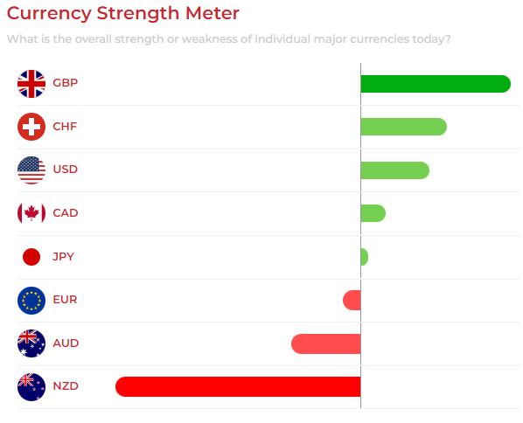Select the GBP currency label
The height and width of the screenshot is (423, 523).
pos(66,83)
